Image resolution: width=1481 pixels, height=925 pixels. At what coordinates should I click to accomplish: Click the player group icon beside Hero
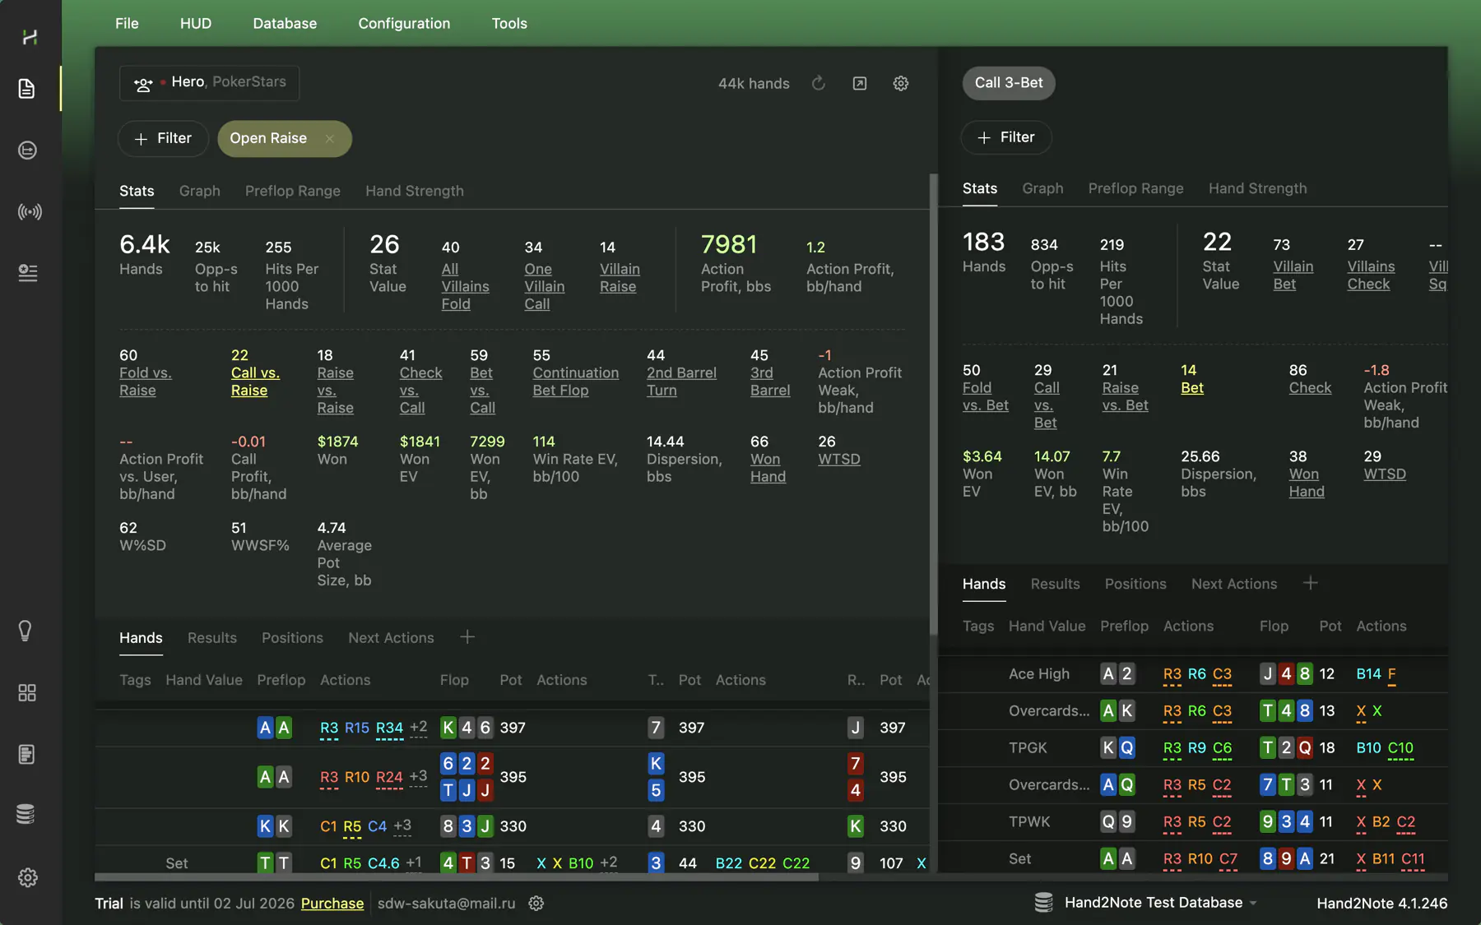[x=143, y=83]
